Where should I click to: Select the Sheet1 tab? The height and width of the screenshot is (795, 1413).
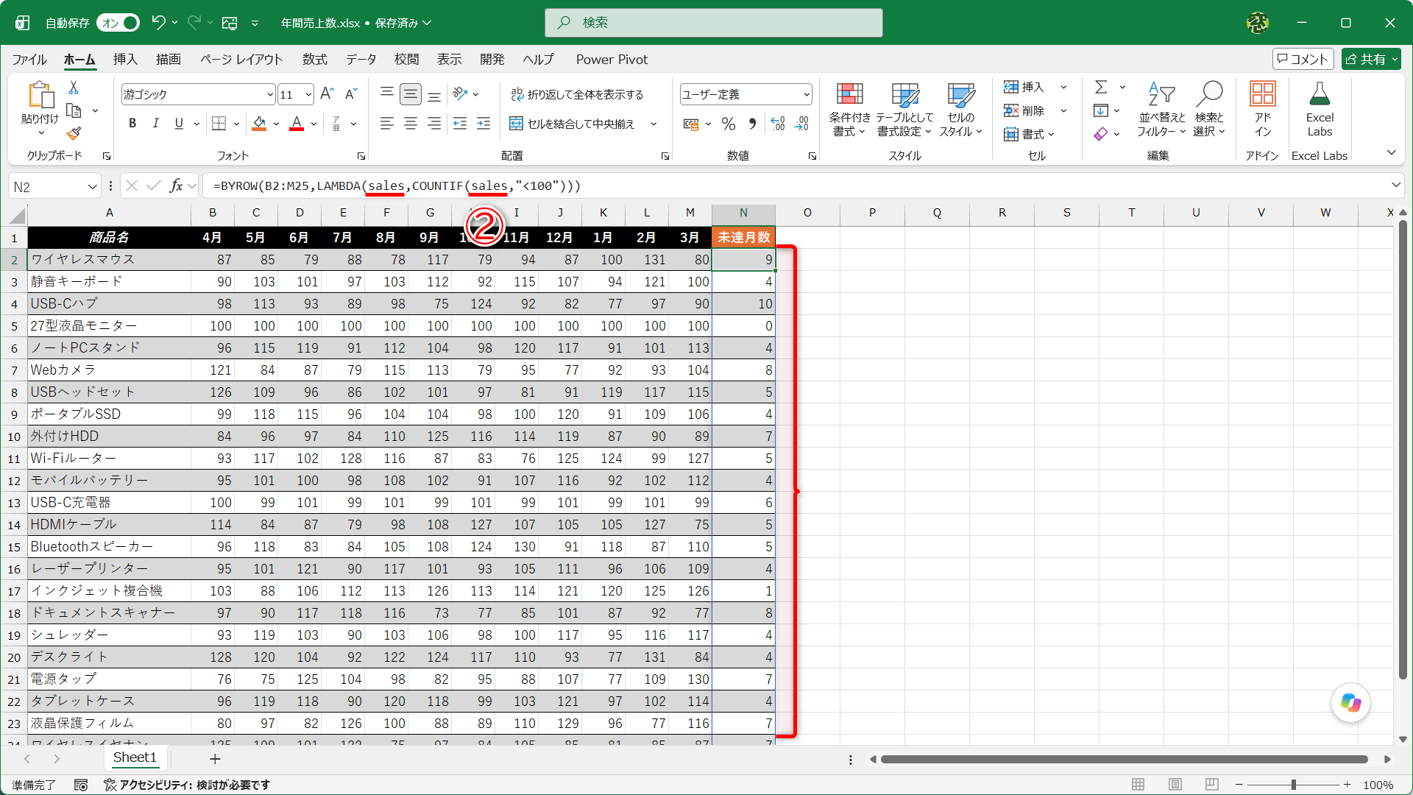135,757
